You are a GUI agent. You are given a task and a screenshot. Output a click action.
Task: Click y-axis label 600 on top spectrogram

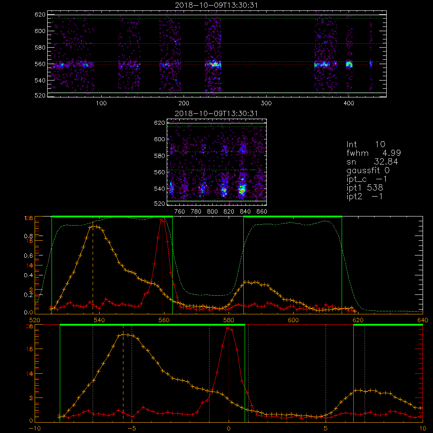pos(40,31)
